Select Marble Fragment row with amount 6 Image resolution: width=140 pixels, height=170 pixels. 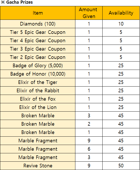click(x=70, y=149)
